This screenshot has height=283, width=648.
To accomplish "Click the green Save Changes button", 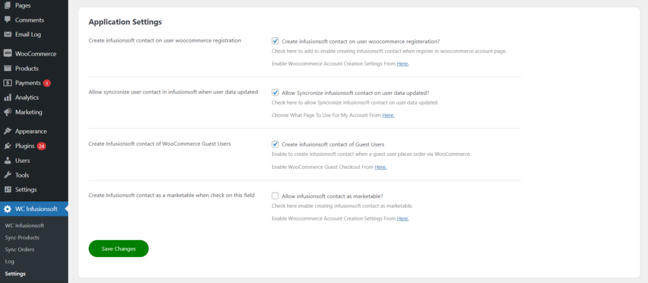I will 118,249.
